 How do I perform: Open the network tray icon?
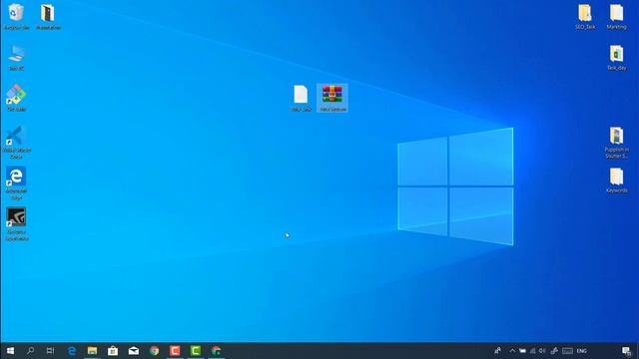[532, 351]
